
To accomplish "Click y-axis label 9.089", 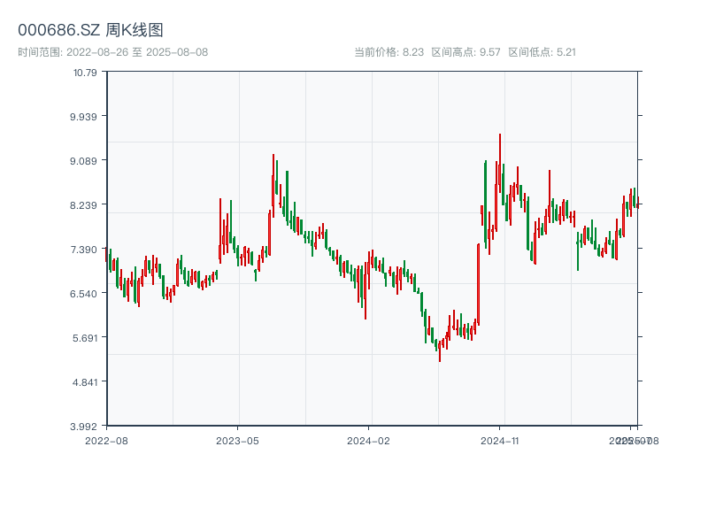I will pos(83,161).
